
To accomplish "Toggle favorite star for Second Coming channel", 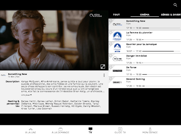I will point(111,79).
